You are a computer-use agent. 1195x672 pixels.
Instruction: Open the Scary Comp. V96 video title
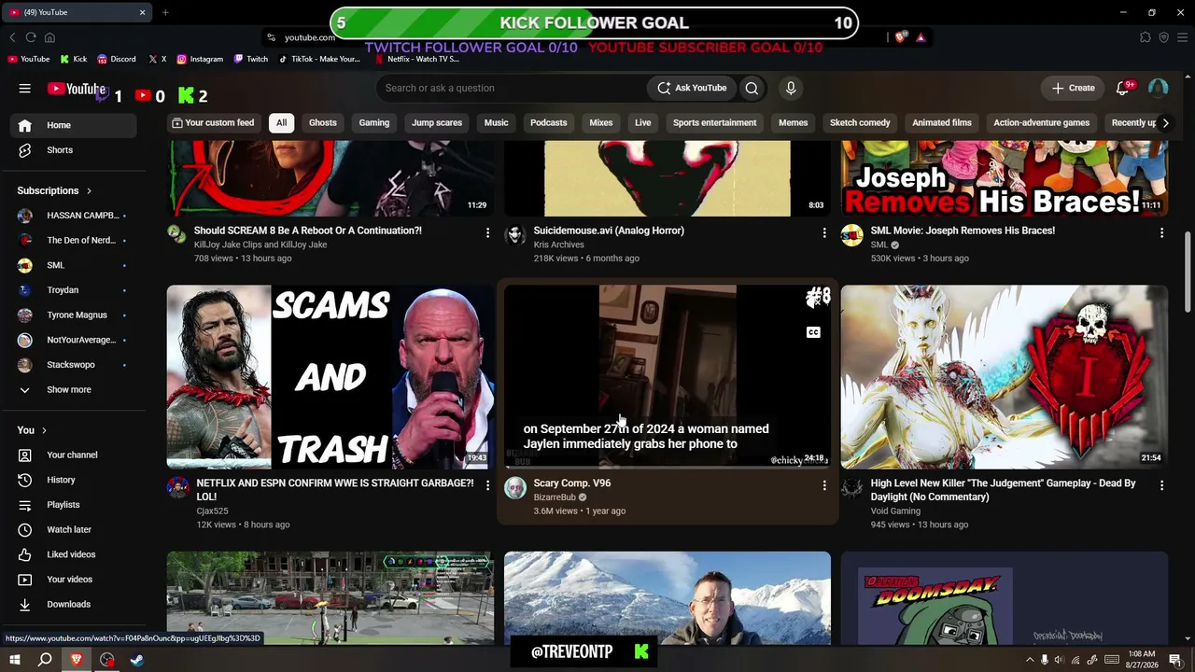572,483
